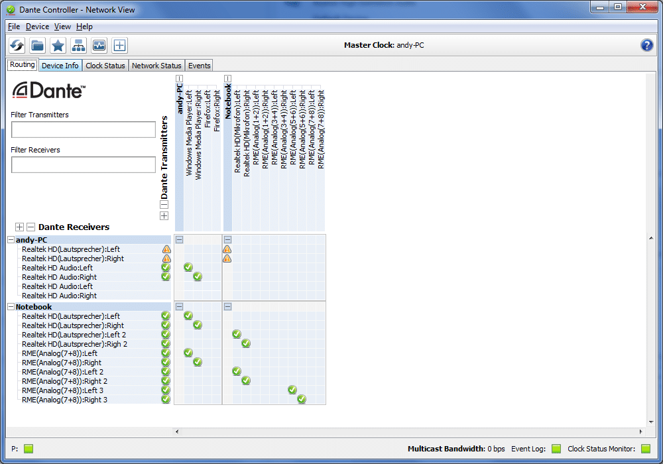
Task: Click the star icon in toolbar
Action: (58, 46)
